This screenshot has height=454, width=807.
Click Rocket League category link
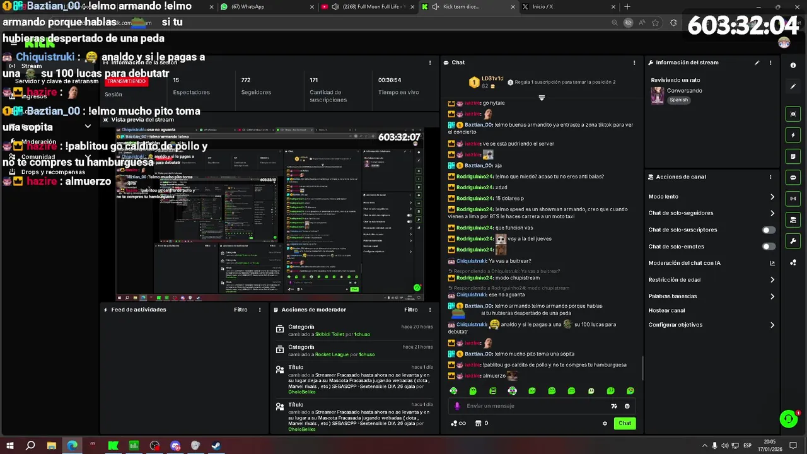point(332,354)
